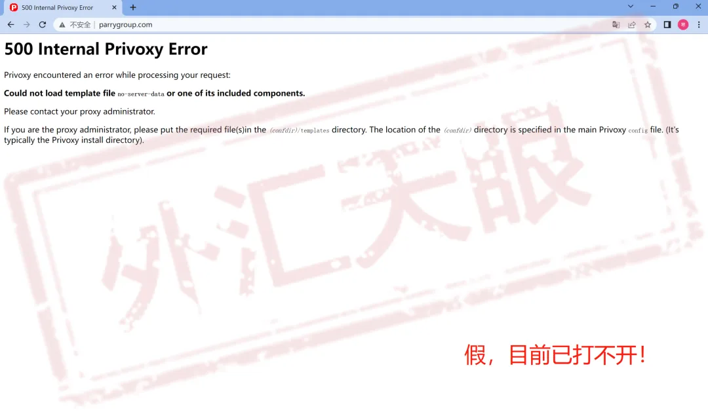The width and height of the screenshot is (708, 412).
Task: Open the translate page icon
Action: 616,25
